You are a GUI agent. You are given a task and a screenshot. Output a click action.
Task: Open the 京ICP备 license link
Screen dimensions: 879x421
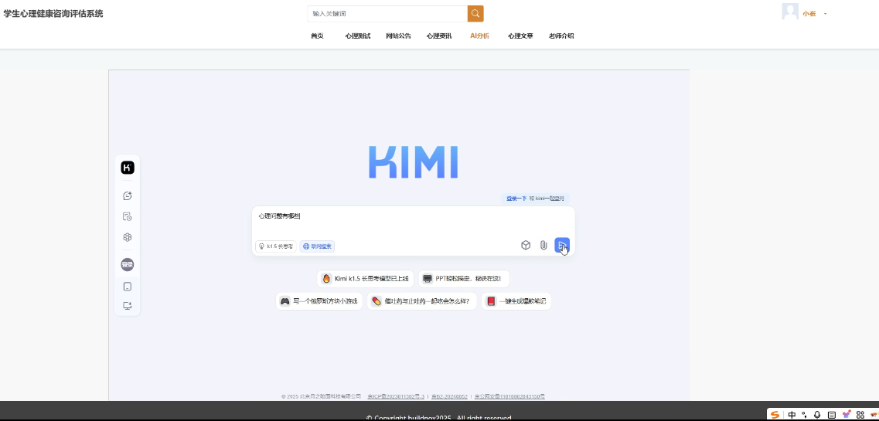396,396
